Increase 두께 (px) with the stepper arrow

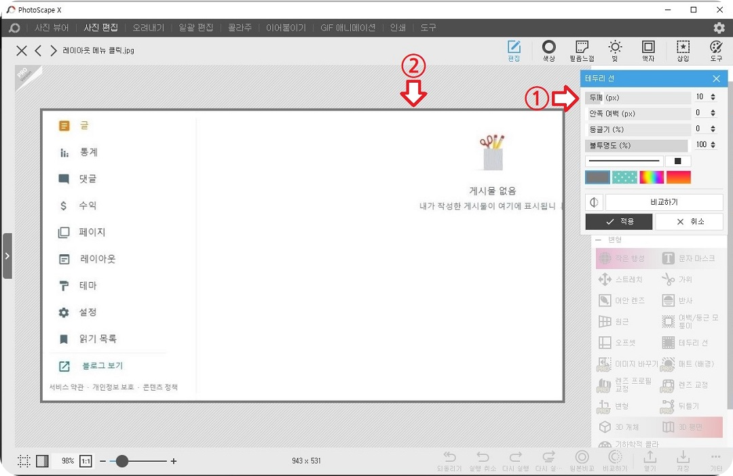pyautogui.click(x=713, y=94)
